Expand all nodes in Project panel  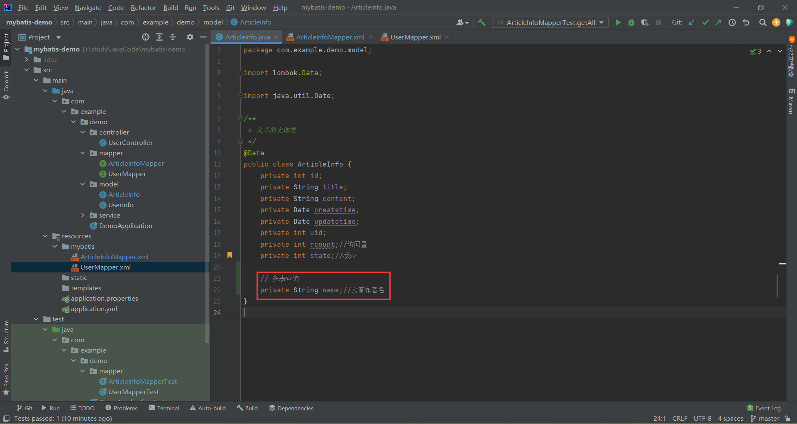click(x=159, y=37)
